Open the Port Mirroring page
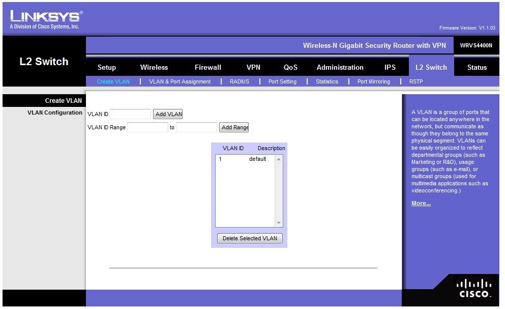 [373, 81]
